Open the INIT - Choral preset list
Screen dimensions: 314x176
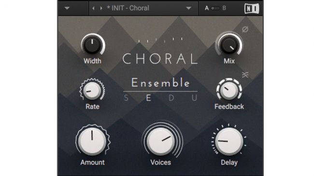click(x=143, y=8)
